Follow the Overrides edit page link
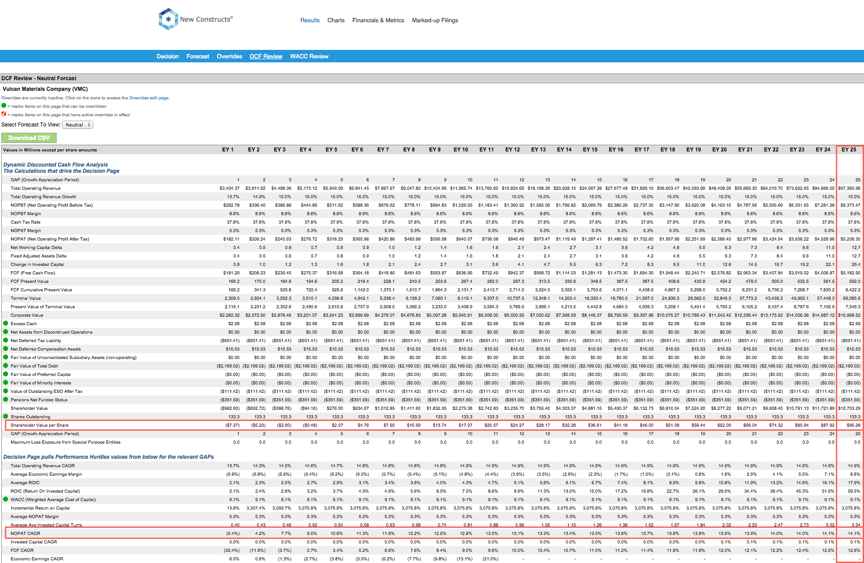 click(149, 98)
